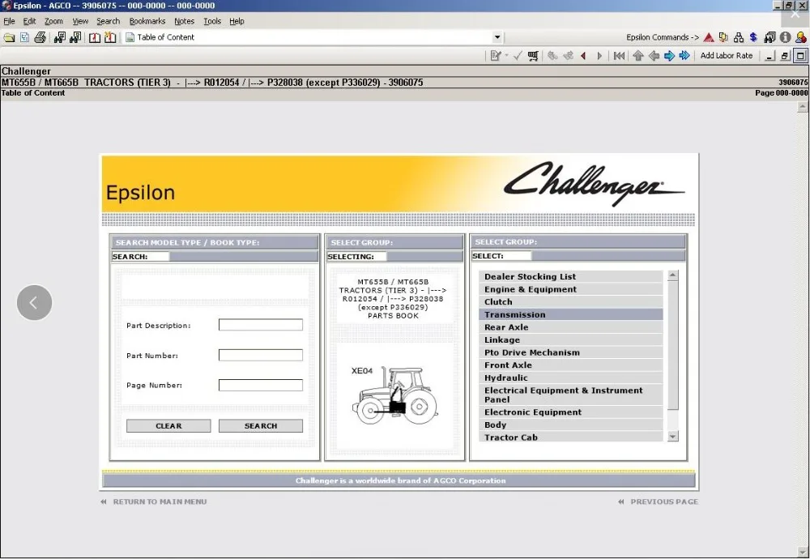This screenshot has height=559, width=810.
Task: Open the View menu
Action: [x=80, y=21]
